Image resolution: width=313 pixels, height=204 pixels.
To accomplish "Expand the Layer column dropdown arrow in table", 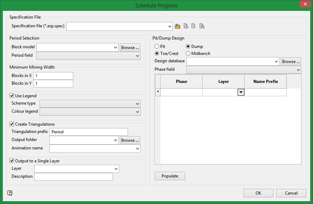I will 241,92.
